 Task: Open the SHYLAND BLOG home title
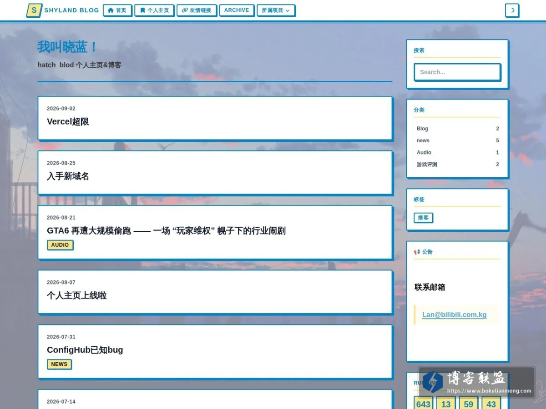coord(71,10)
